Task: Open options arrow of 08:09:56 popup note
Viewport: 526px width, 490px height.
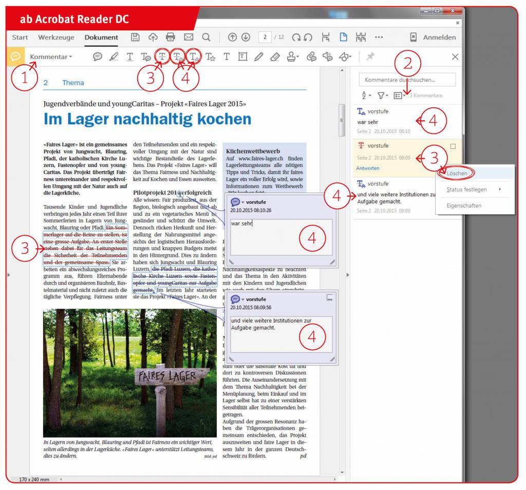Action: click(243, 299)
